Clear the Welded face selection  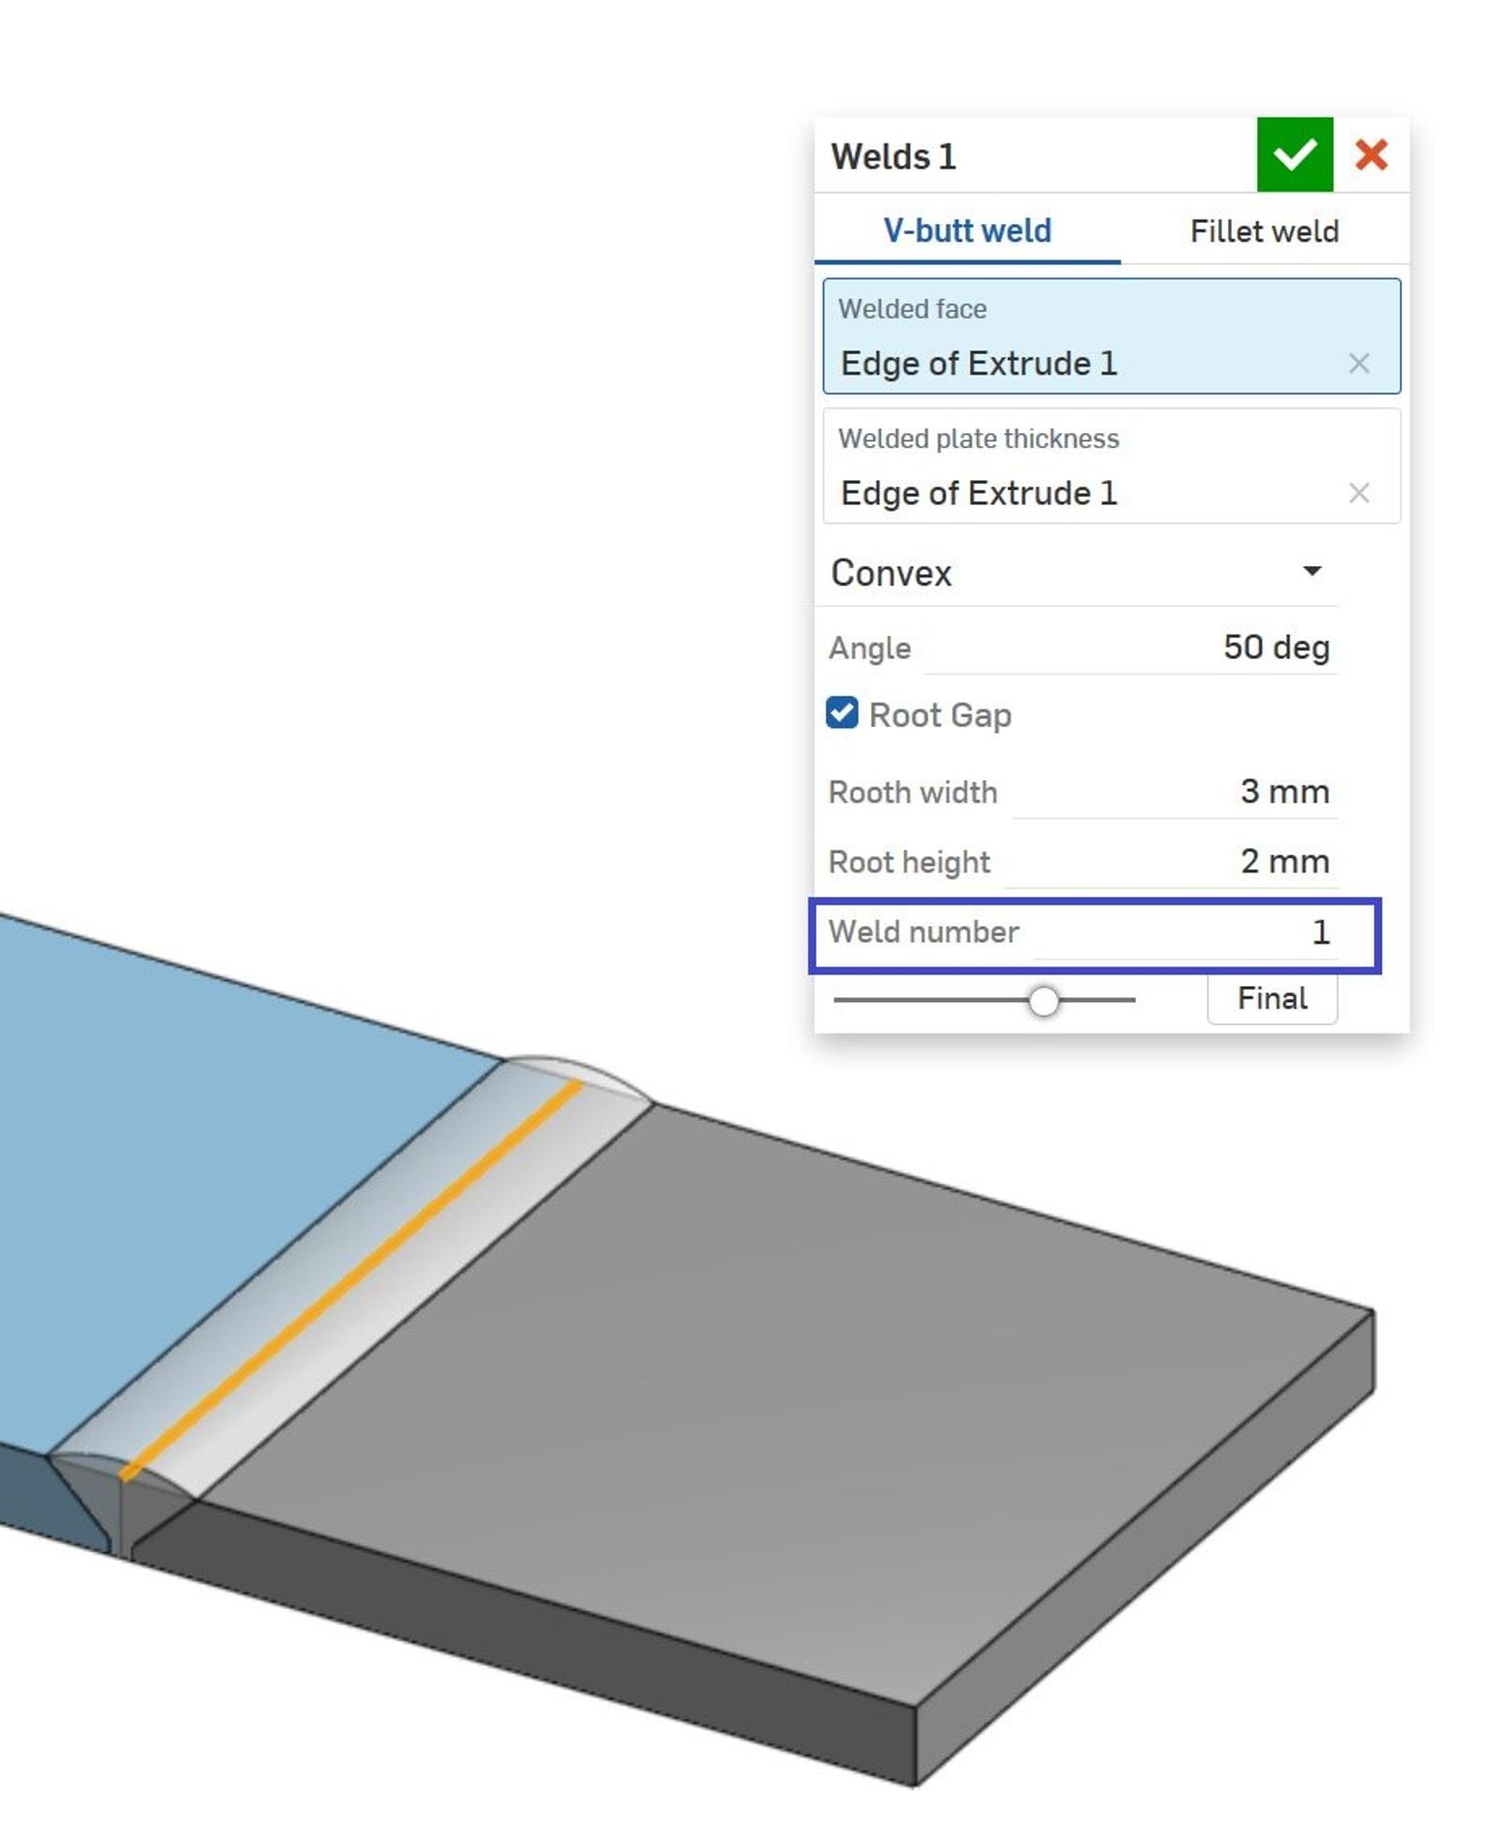point(1358,364)
